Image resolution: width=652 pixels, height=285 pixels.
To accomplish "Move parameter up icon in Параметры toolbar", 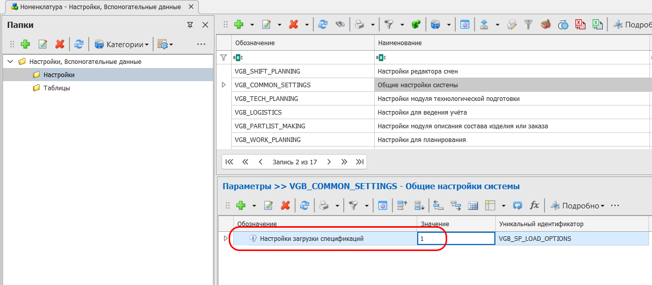I will point(402,205).
